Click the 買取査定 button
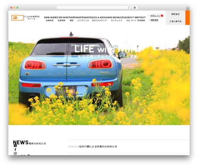 pos(175,14)
